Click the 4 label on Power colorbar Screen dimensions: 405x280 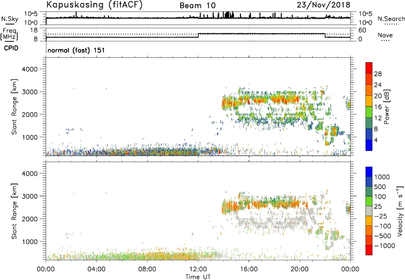tap(376, 141)
